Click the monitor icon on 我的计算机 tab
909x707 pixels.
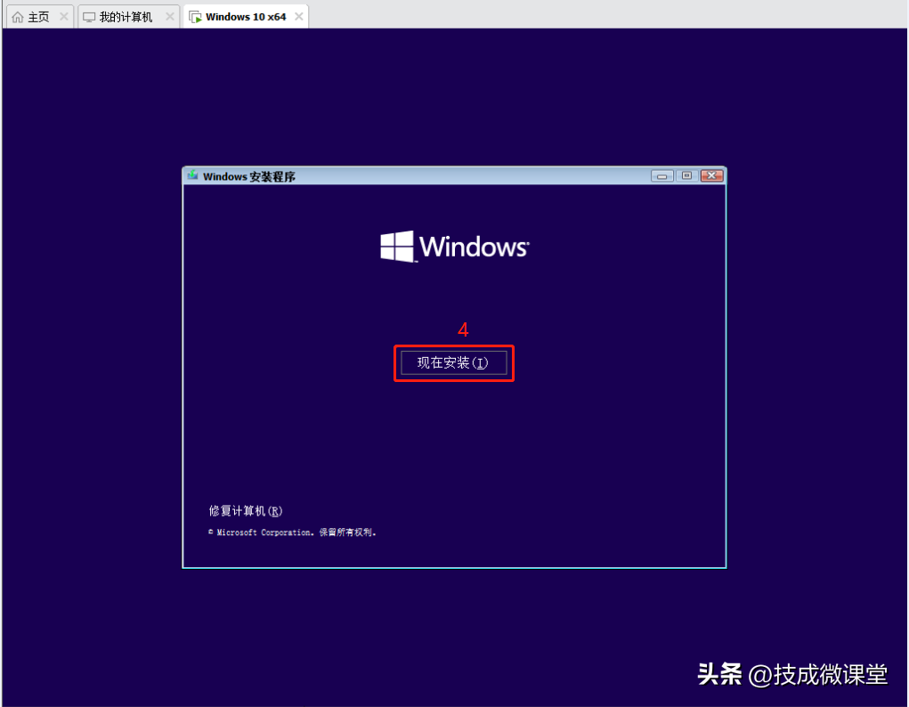pos(89,17)
